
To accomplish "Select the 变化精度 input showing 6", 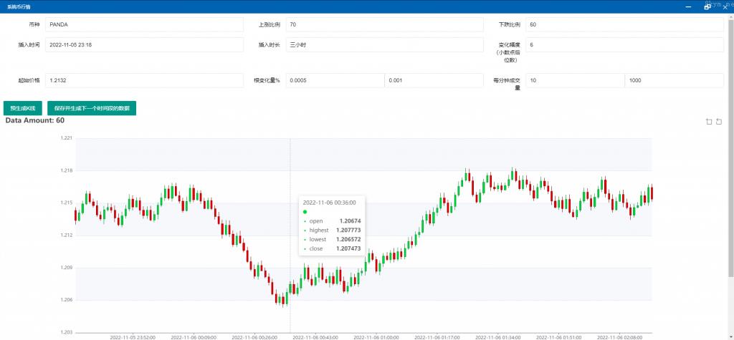I will point(624,44).
